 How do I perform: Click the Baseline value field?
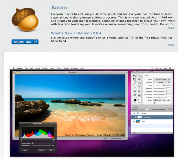tap(168, 88)
